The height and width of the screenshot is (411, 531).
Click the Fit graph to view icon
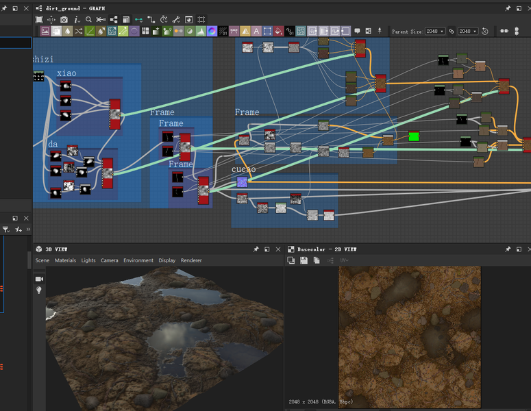click(x=39, y=20)
